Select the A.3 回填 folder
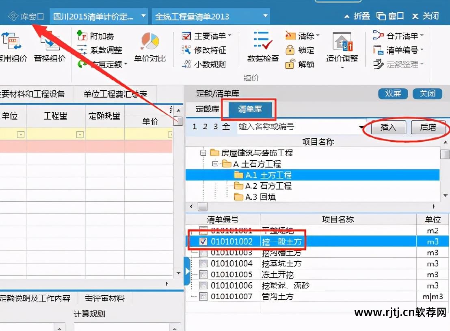 255,197
